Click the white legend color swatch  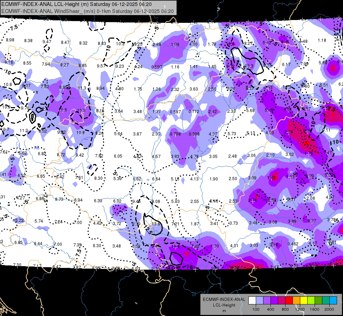click(x=252, y=301)
